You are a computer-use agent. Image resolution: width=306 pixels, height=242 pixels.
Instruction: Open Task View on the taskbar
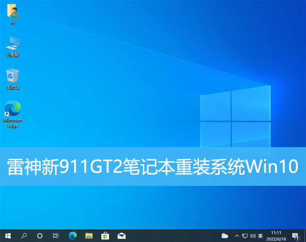pos(56,236)
